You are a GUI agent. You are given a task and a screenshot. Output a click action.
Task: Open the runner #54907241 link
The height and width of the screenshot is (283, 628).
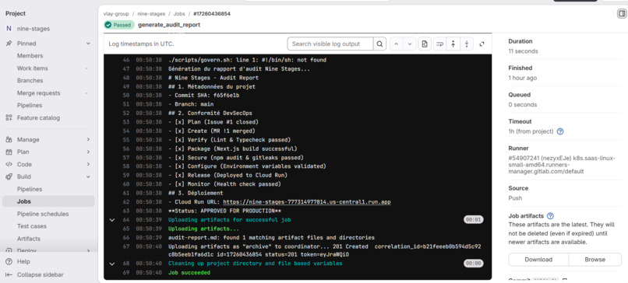tap(562, 165)
